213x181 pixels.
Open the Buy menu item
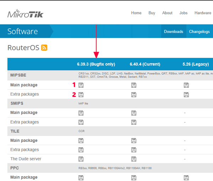click(152, 13)
